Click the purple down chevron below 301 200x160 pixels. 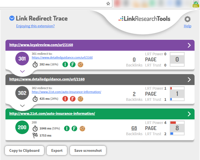pyautogui.click(x=22, y=71)
